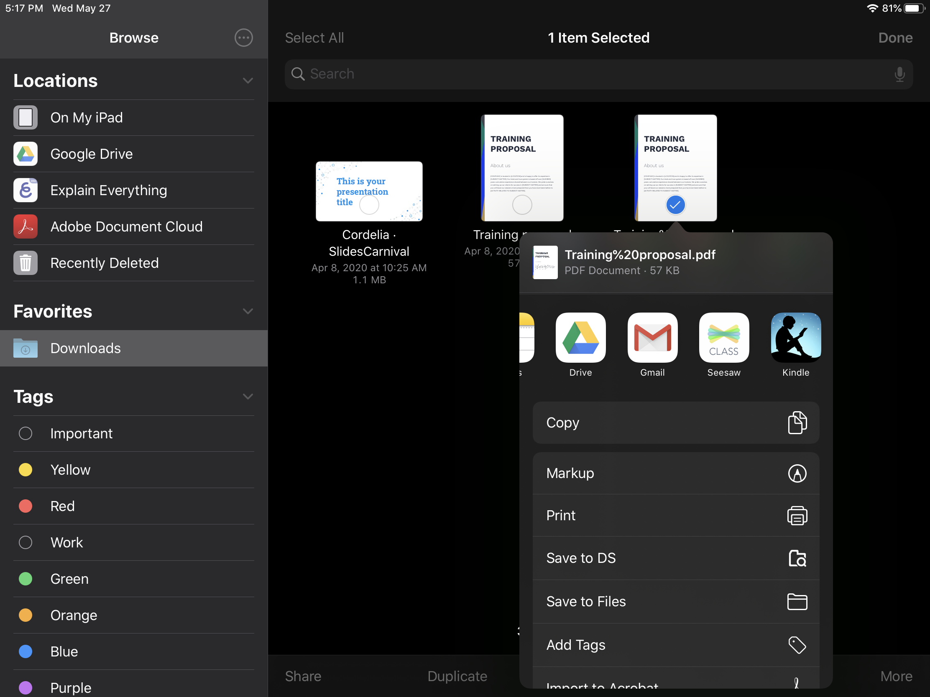Screen dimensions: 930x697
Task: Open Recently Deleted location
Action: 134,263
